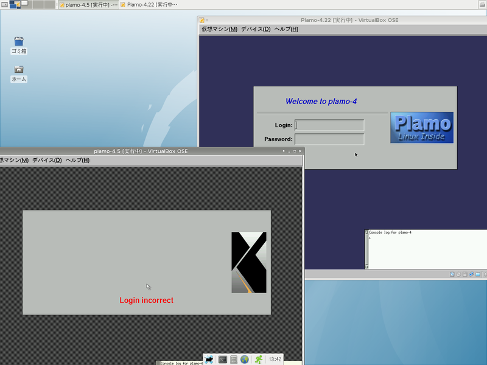
Task: Shade the plamo-4.5 window with the up-arrow button
Action: (284, 151)
